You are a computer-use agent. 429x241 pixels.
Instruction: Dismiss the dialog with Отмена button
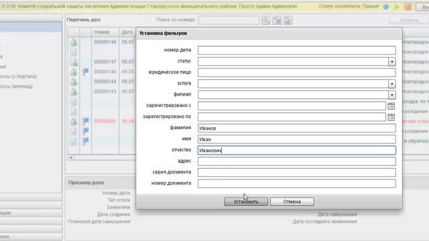click(x=292, y=202)
